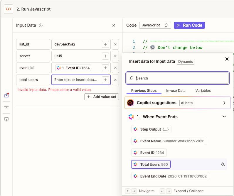Remove the server input row

click(115, 56)
